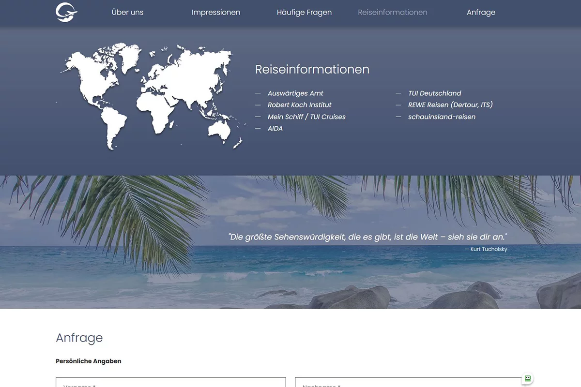This screenshot has height=387, width=581.
Task: Go to the Impressionen section
Action: coord(216,13)
